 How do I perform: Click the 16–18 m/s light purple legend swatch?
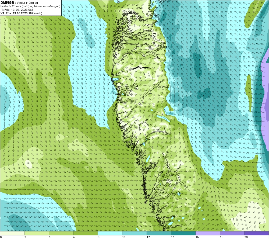208,233
